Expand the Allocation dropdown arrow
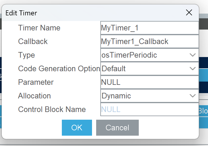Viewport: 208px width, 146px height. 193,96
